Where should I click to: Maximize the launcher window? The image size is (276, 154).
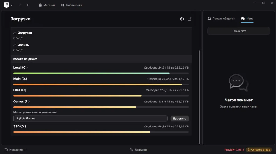coord(263,3)
